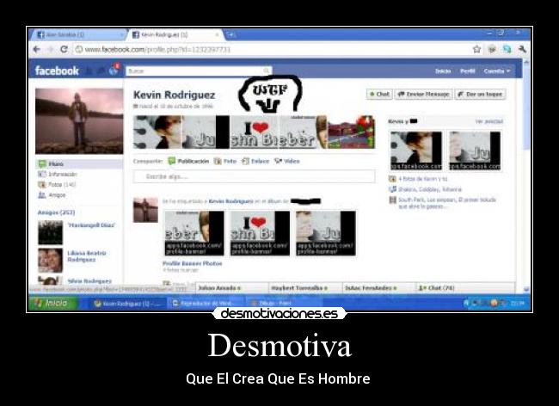This screenshot has height=406, width=559.
Task: Open the Julian Amado chat tab
Action: (x=231, y=288)
